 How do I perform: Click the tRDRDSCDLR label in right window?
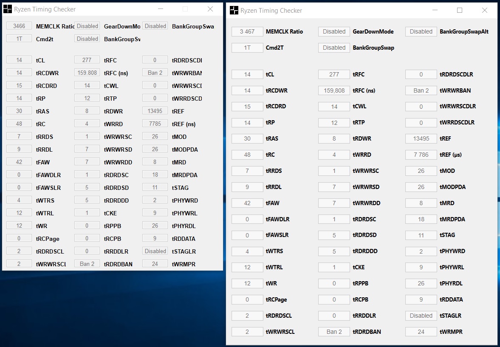(456, 74)
